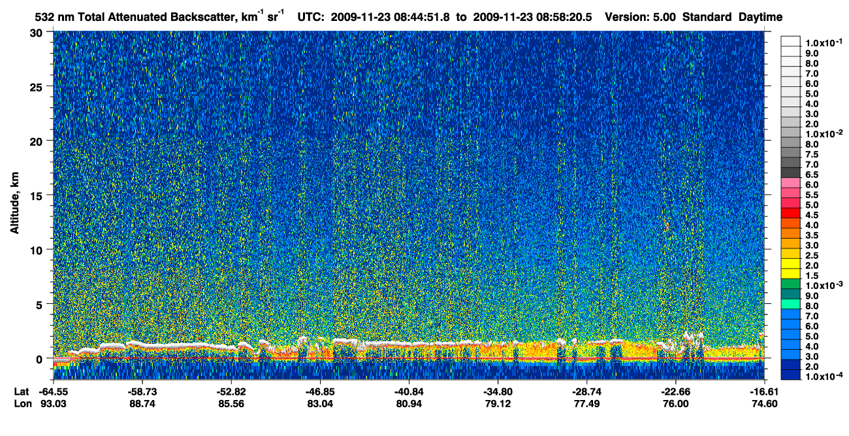Pick the darkest gray swatch in the color bar
Viewport: 849px width, 436px height.
tap(791, 173)
